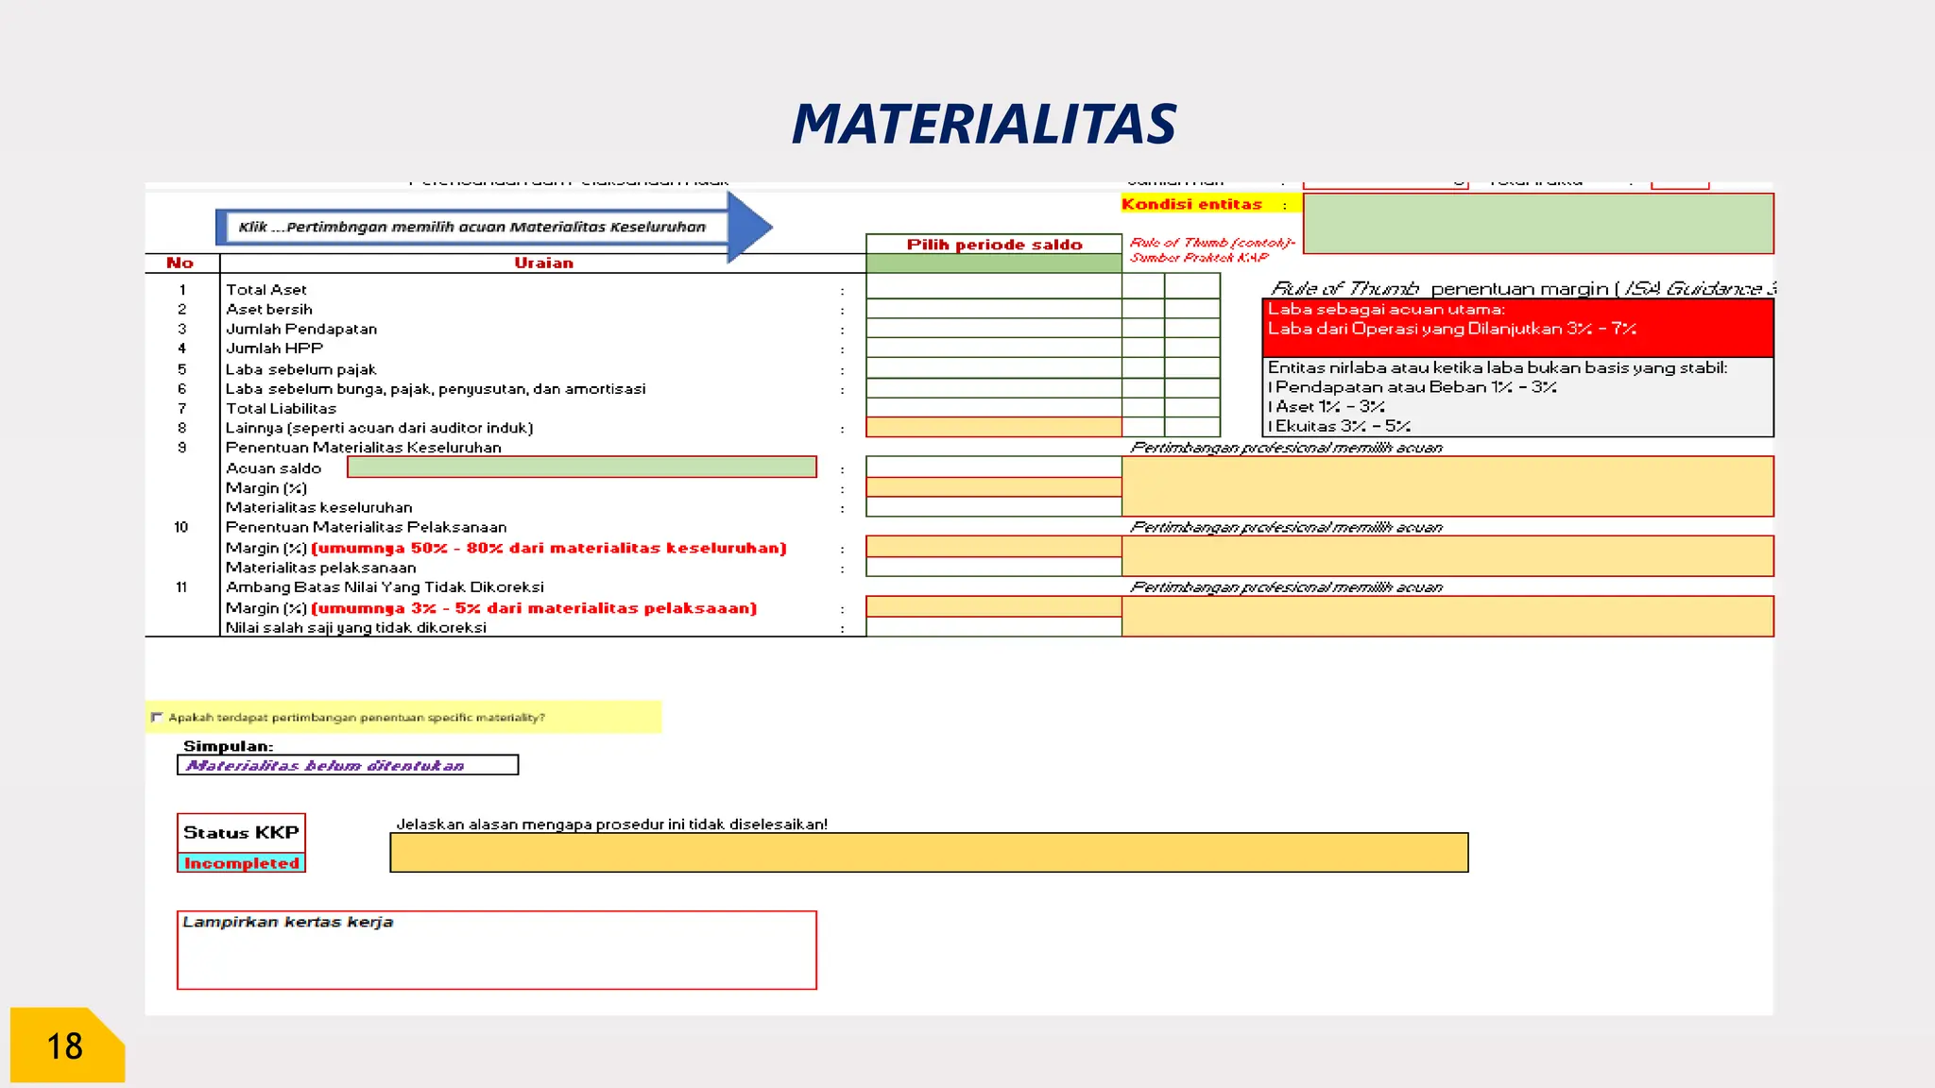Click the Lampirkan kertas kerja attachment box
The width and height of the screenshot is (1935, 1088).
point(497,950)
